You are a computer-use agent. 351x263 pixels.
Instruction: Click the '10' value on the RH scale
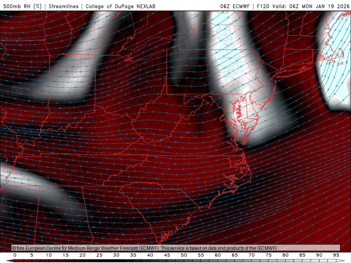click(49, 255)
